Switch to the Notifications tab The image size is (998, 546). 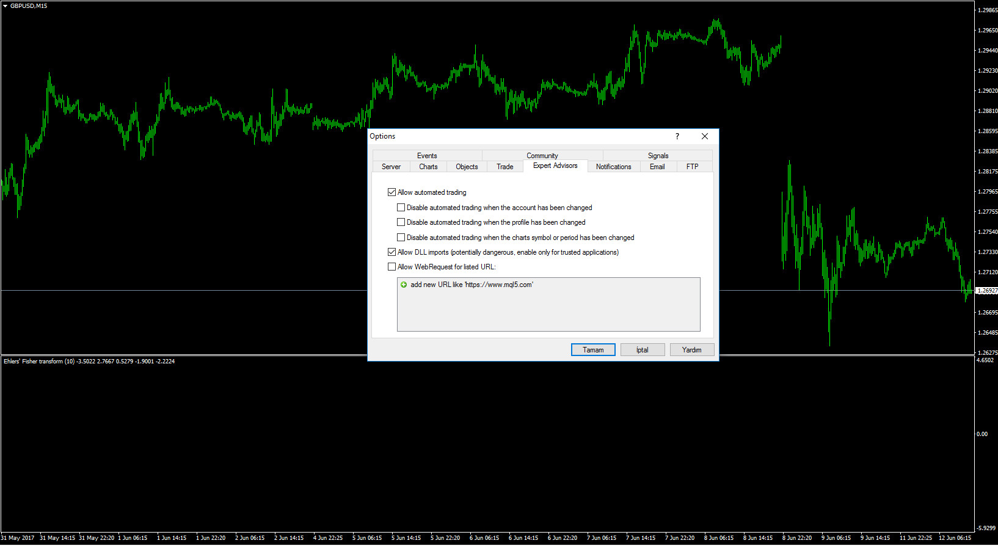pyautogui.click(x=614, y=167)
